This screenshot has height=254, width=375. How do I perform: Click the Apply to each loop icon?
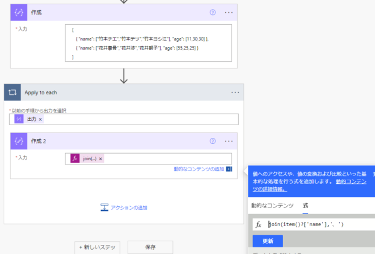13,93
